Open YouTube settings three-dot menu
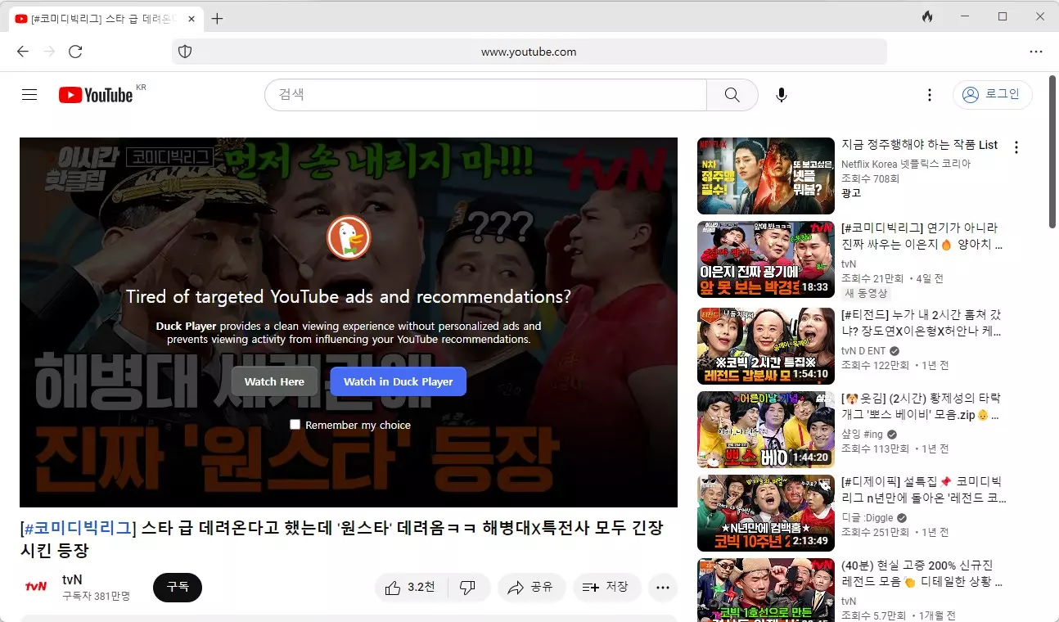Viewport: 1059px width, 622px height. (x=929, y=95)
